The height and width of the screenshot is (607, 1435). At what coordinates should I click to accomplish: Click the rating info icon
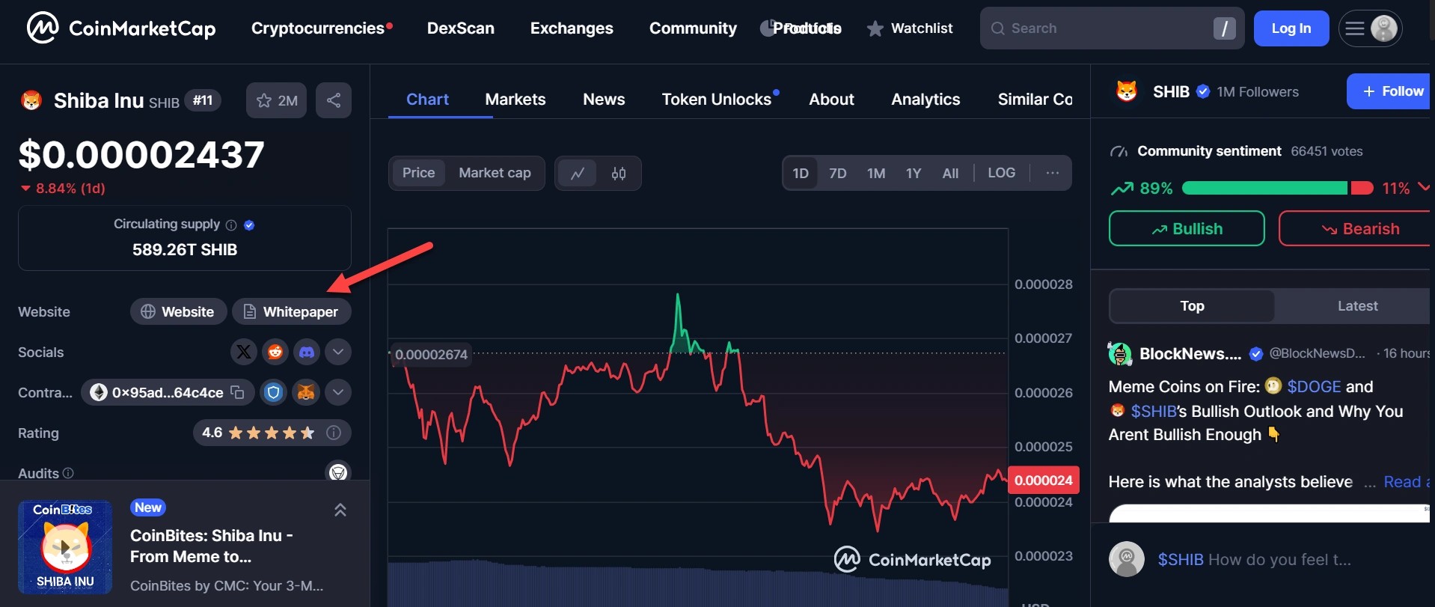334,433
